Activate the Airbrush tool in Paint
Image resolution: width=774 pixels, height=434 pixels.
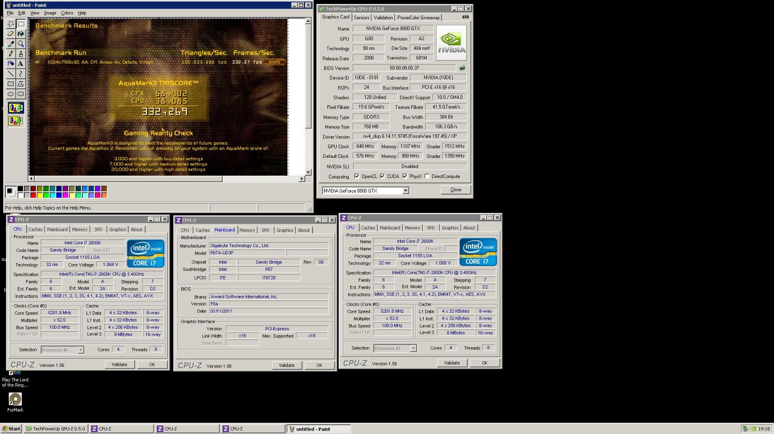[x=11, y=64]
